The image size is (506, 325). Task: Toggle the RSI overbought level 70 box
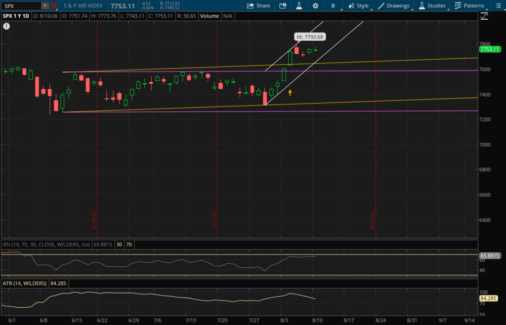point(129,245)
